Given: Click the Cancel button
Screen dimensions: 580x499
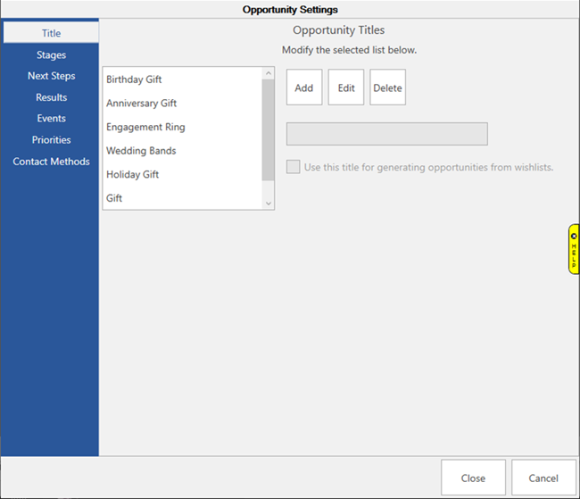Looking at the screenshot, I should pos(543,478).
